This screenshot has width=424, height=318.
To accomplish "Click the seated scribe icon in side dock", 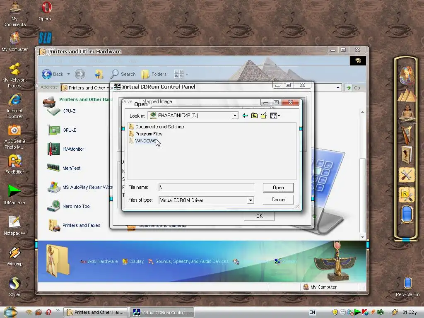I will [407, 114].
